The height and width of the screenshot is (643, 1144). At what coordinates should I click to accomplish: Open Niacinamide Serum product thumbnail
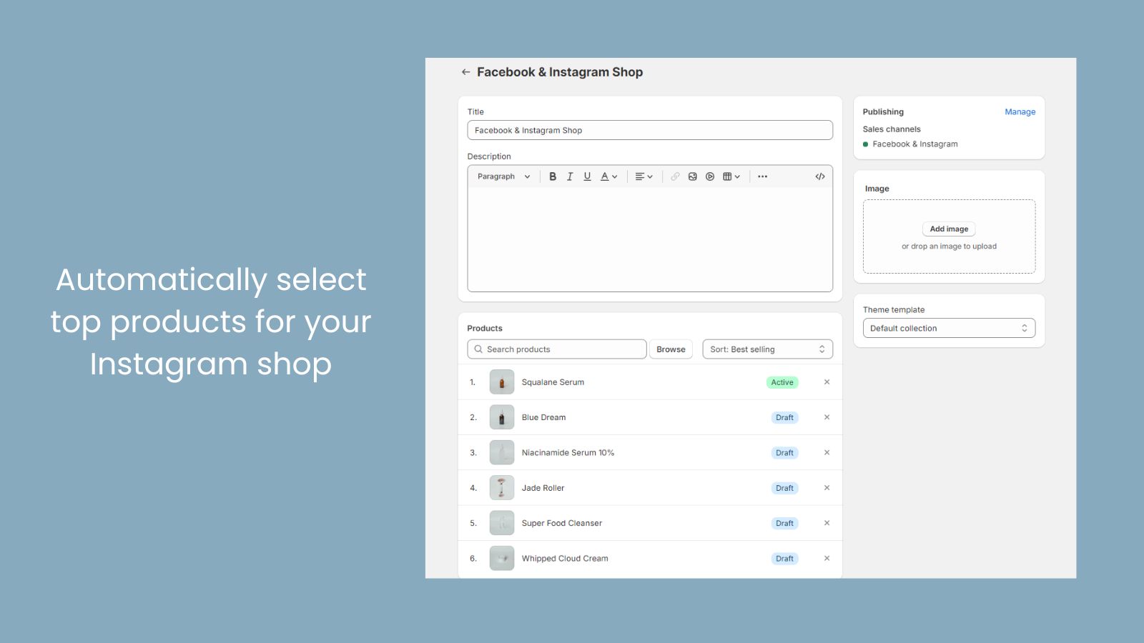[x=502, y=452]
